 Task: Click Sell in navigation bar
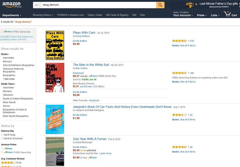tap(134, 15)
